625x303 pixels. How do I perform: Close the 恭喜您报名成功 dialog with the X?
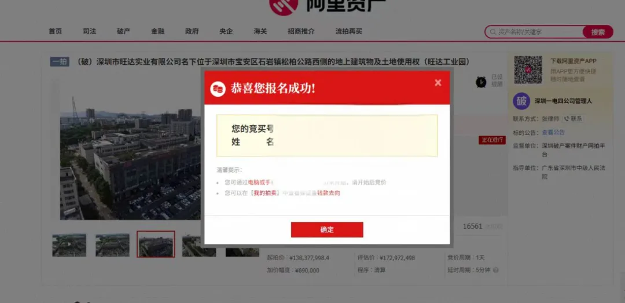pyautogui.click(x=437, y=83)
